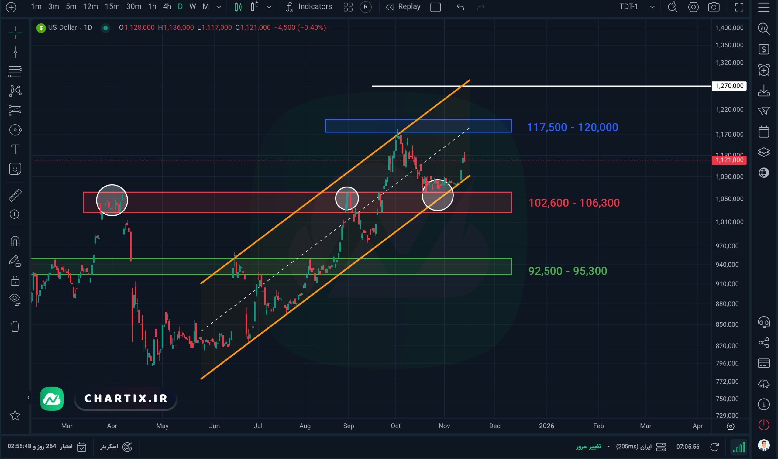The width and height of the screenshot is (778, 459).
Task: Expand the chart type dropdown arrow
Action: coord(269,7)
